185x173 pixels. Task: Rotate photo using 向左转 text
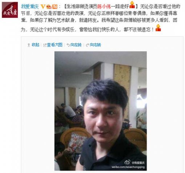click(x=76, y=45)
